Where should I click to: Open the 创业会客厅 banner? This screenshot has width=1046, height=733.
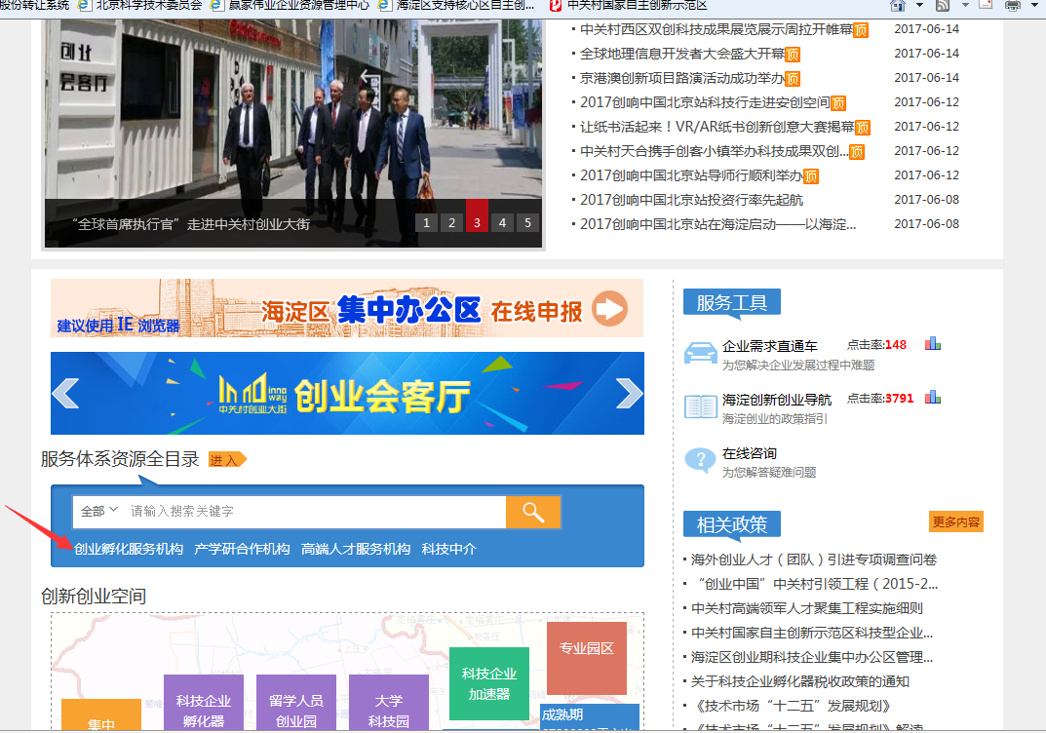click(x=347, y=393)
